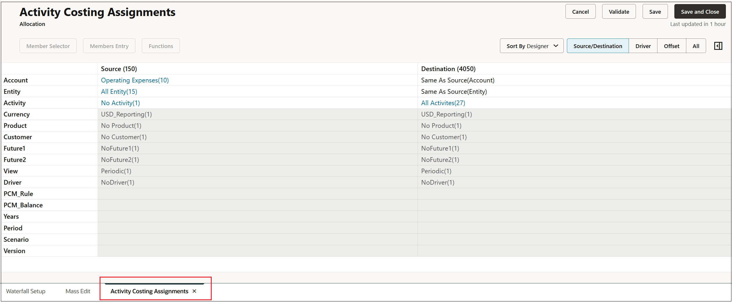The image size is (732, 302).
Task: Open All Entity(15) source link
Action: [119, 91]
